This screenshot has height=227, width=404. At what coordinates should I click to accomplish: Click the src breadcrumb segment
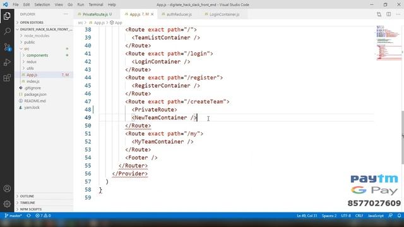80,23
